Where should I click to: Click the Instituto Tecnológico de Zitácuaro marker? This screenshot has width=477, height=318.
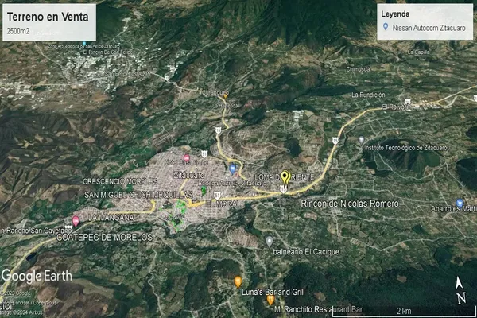point(361,140)
